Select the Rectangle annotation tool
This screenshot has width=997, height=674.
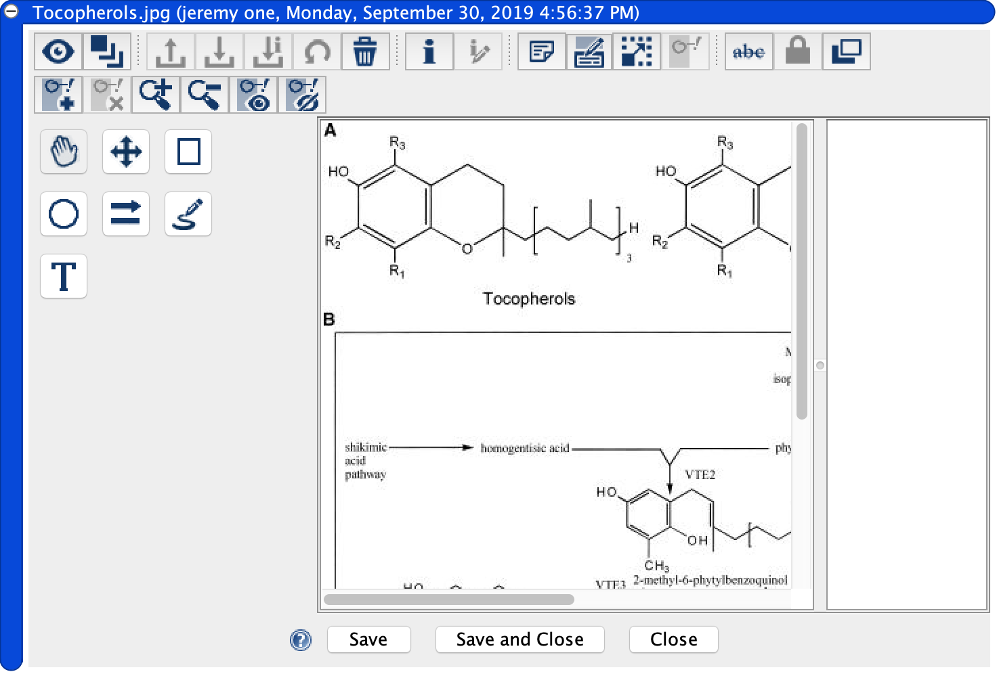pyautogui.click(x=188, y=152)
